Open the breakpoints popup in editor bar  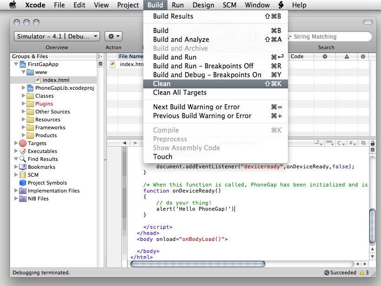pyautogui.click(x=330, y=143)
